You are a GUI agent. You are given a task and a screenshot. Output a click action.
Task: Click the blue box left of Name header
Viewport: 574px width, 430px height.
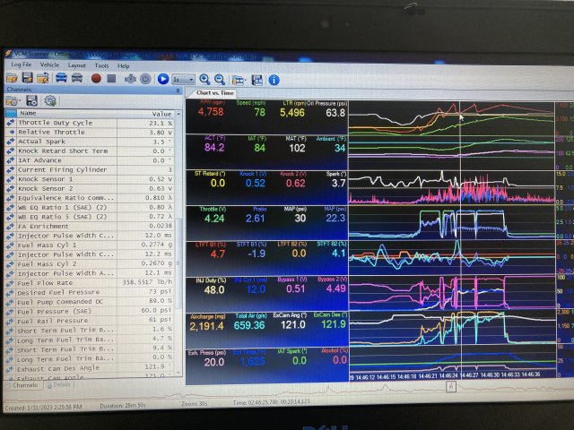(11, 113)
